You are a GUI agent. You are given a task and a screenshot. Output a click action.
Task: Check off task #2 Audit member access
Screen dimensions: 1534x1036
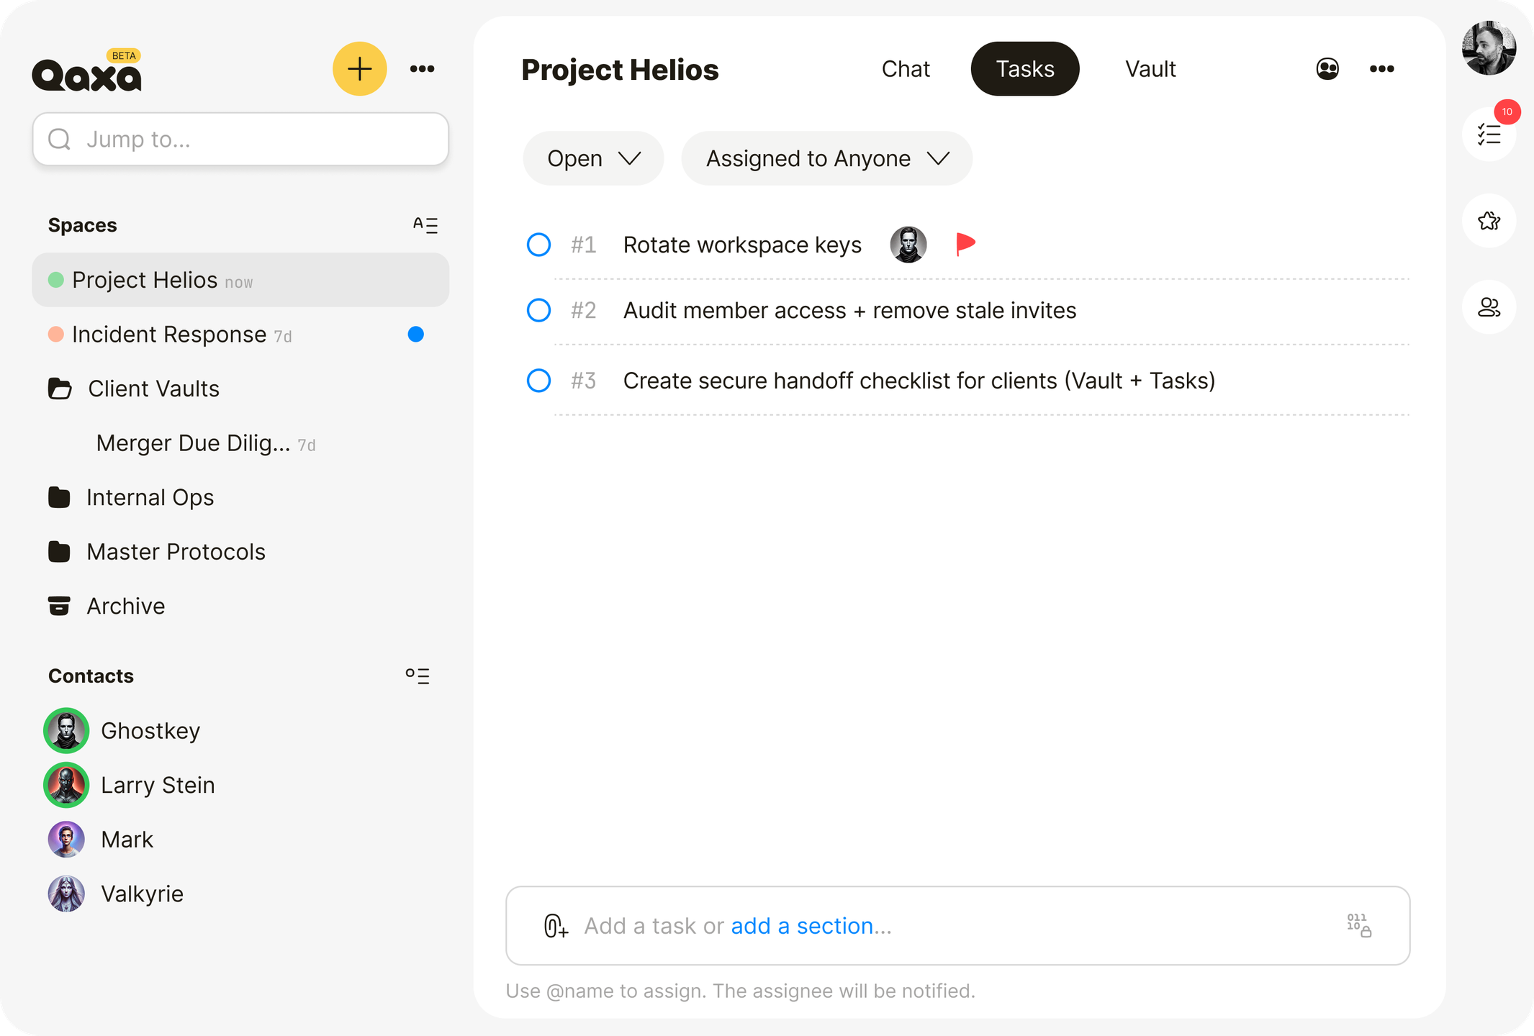pos(538,310)
